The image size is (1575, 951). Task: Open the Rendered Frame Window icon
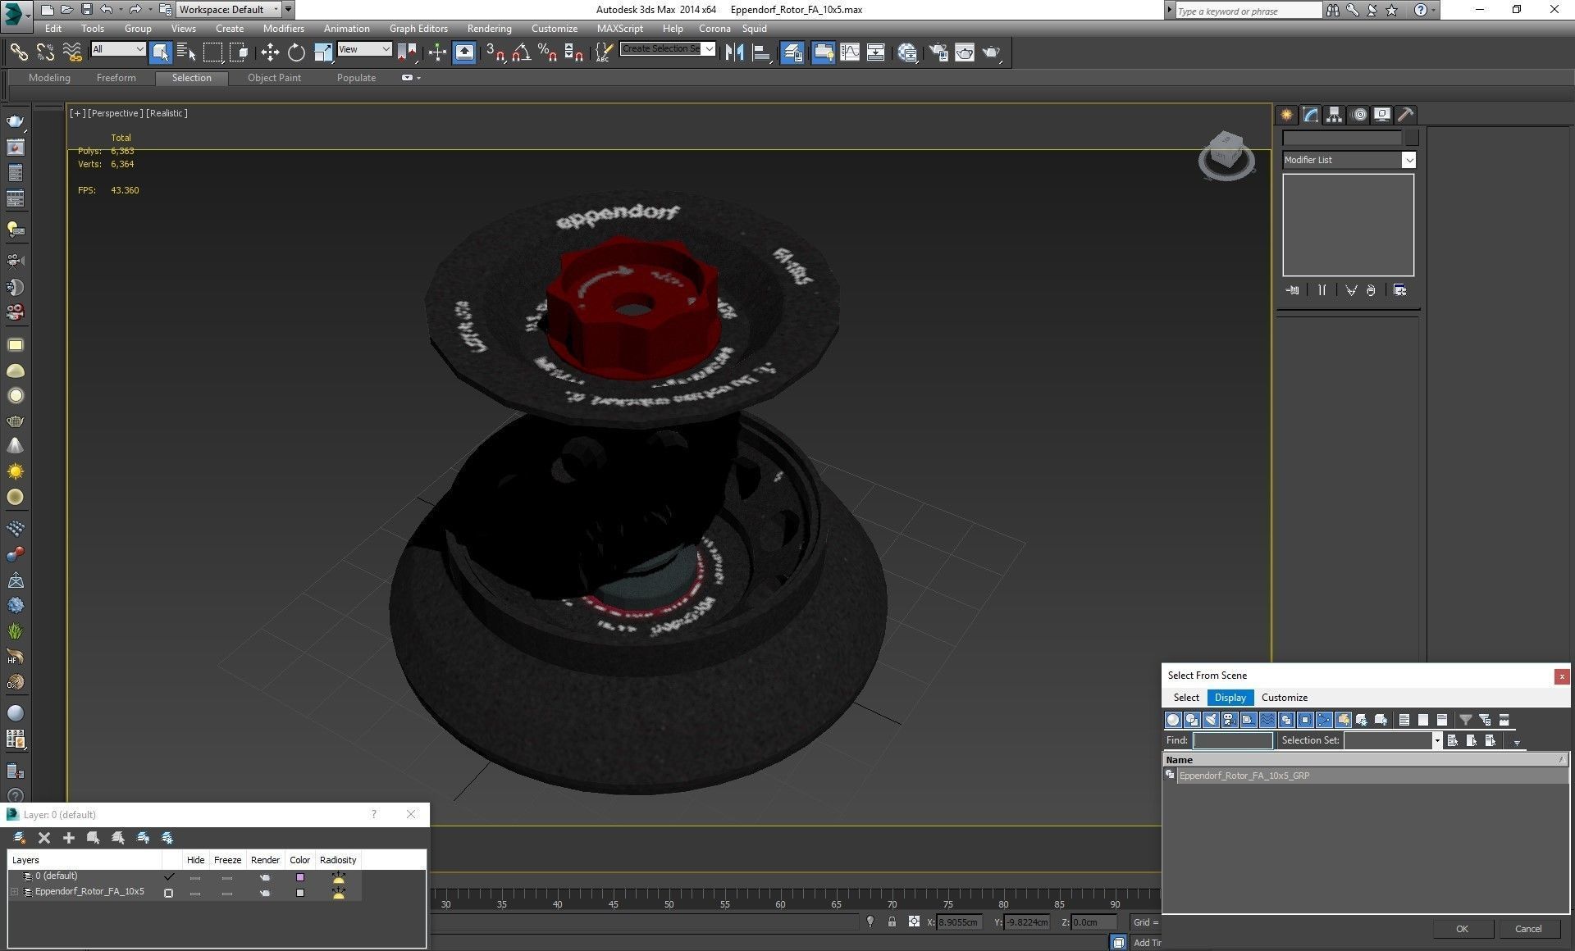965,52
